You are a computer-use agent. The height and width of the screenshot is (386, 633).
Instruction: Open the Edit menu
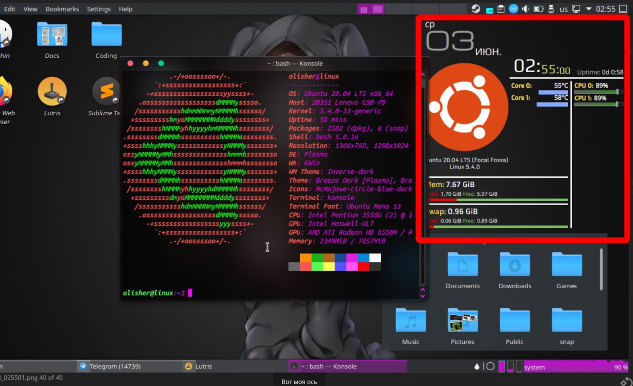click(9, 9)
